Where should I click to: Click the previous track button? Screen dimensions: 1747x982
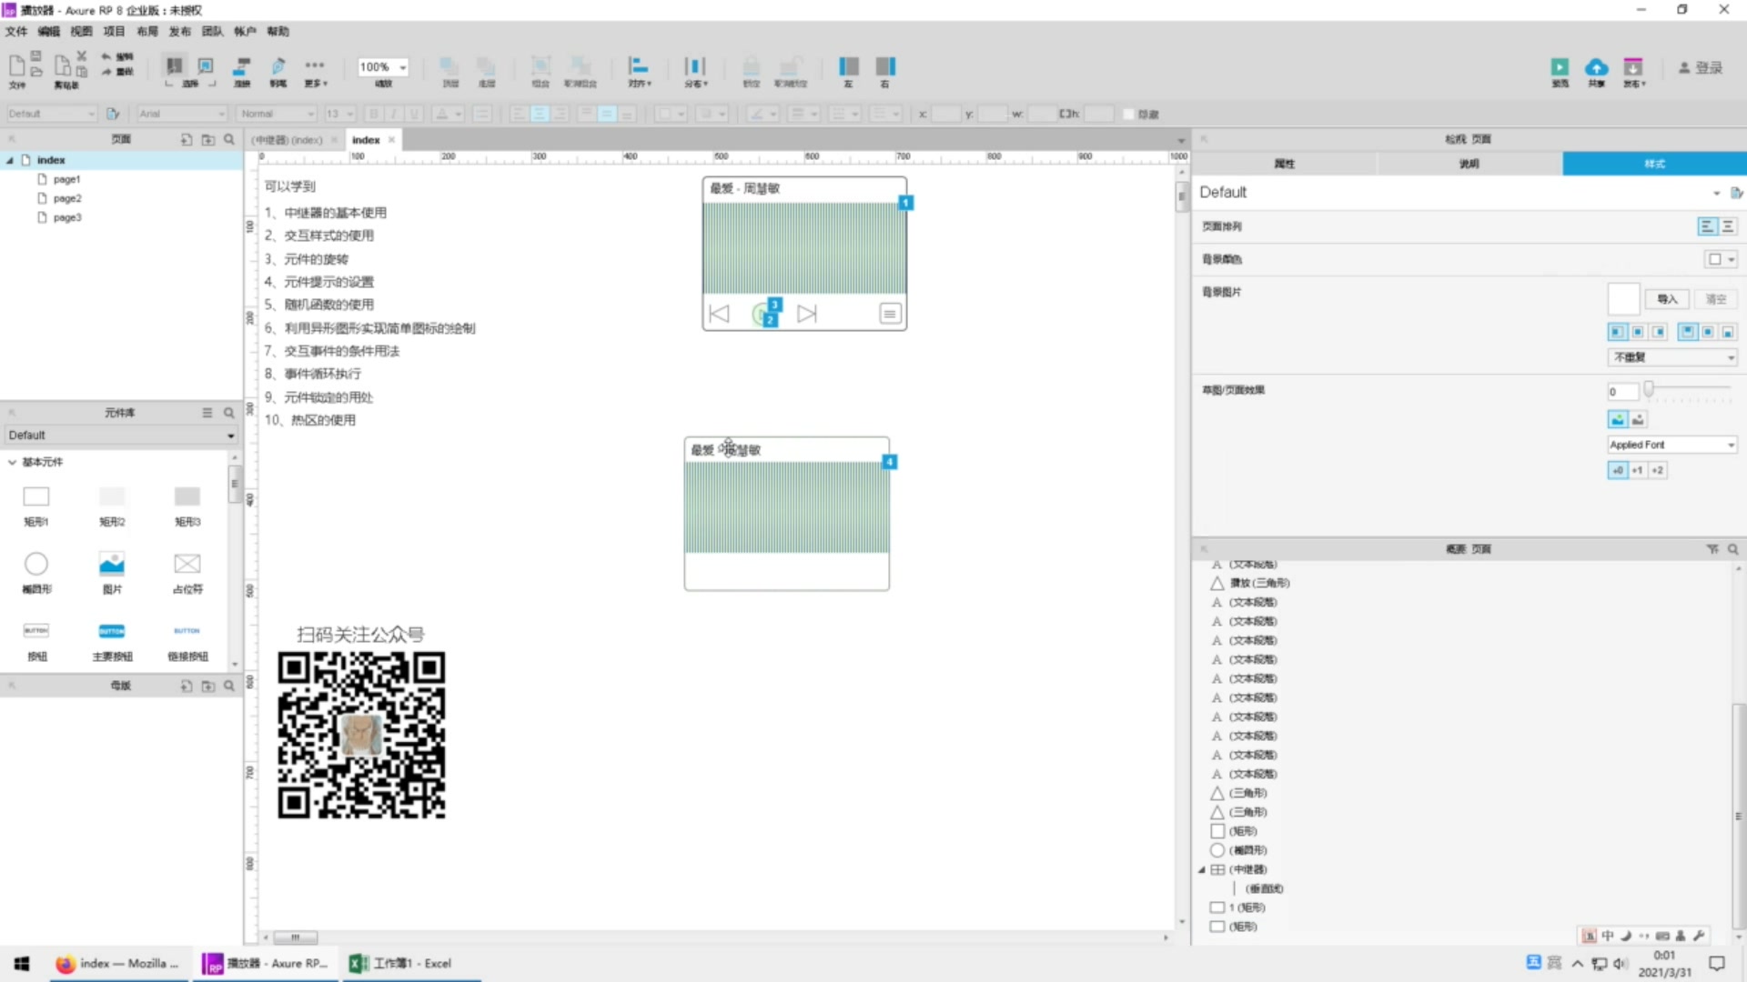click(719, 314)
